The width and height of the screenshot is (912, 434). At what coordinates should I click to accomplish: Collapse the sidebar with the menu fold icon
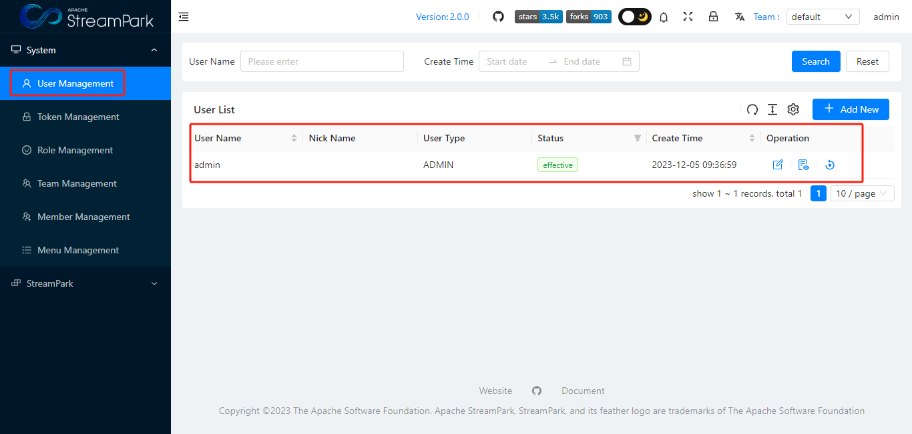point(184,17)
